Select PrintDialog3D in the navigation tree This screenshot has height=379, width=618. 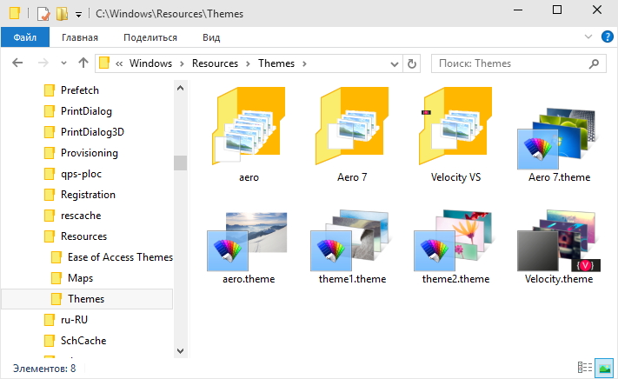click(92, 132)
